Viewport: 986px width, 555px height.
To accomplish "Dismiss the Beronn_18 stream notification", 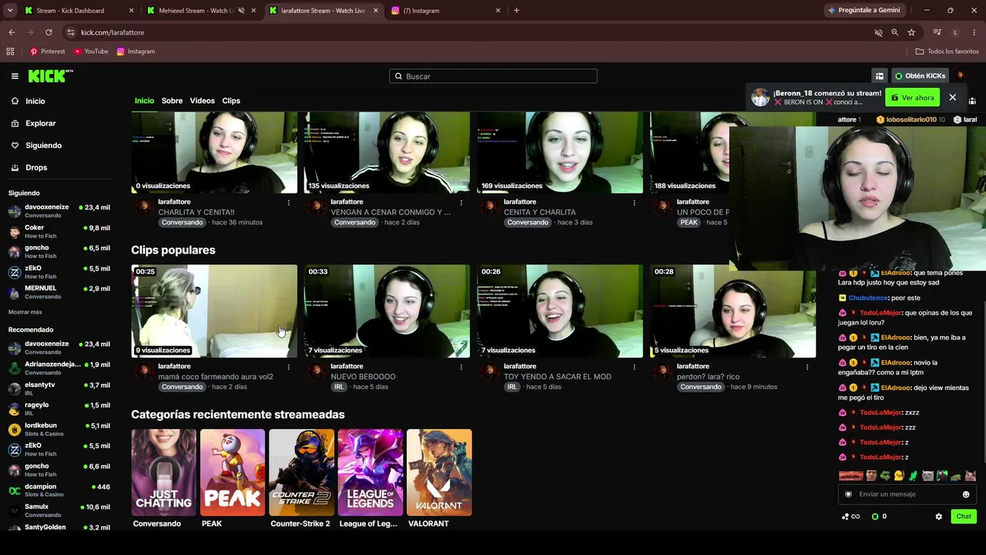I will 953,98.
